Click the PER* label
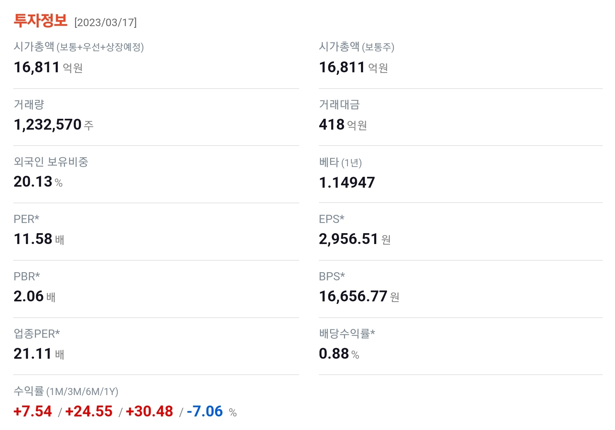 tap(26, 219)
